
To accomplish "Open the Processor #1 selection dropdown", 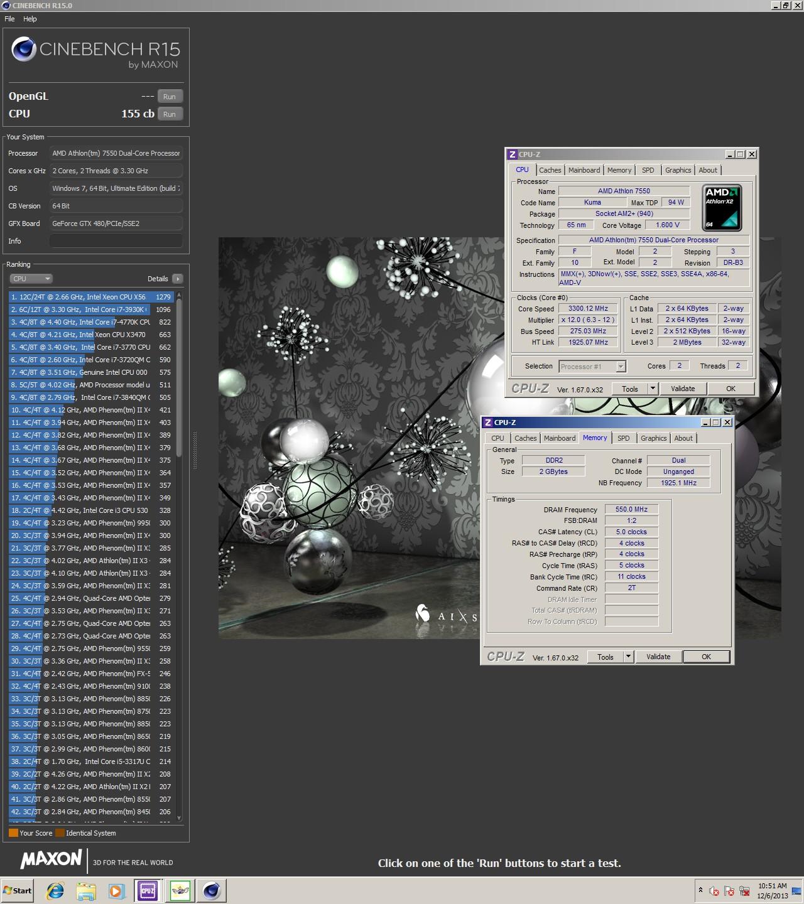I will coord(592,367).
